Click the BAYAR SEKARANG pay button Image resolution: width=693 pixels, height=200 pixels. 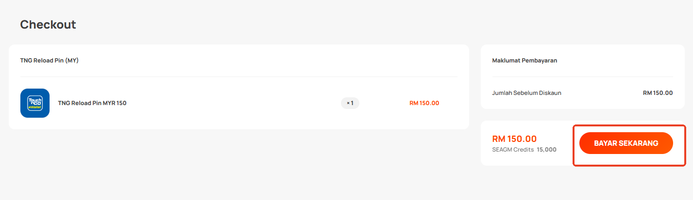(626, 143)
